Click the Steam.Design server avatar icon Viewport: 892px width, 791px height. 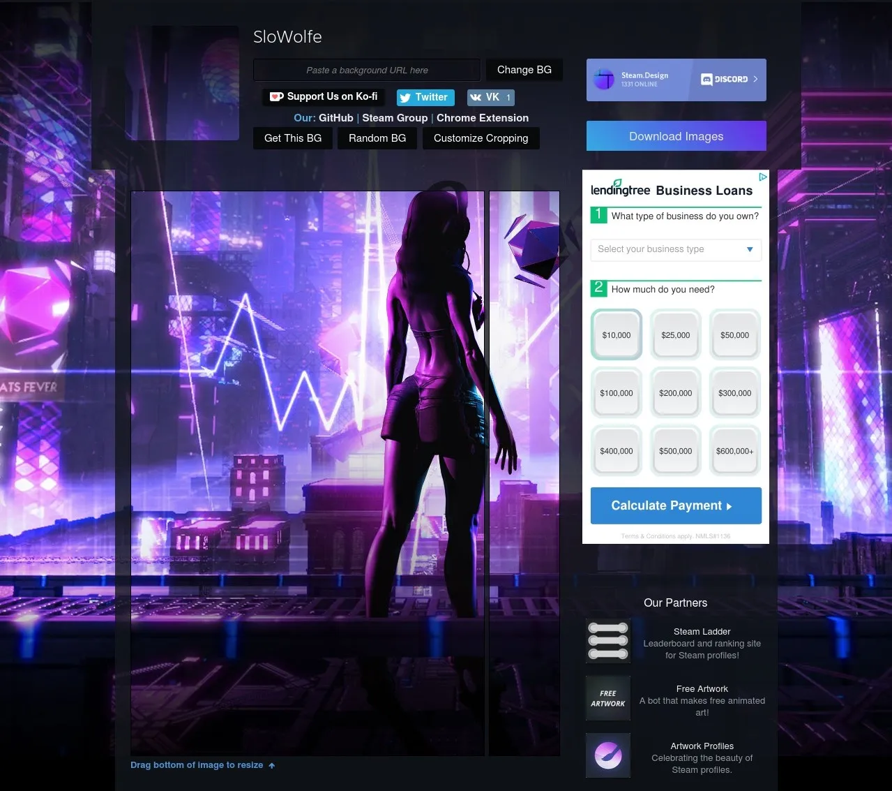(x=604, y=80)
